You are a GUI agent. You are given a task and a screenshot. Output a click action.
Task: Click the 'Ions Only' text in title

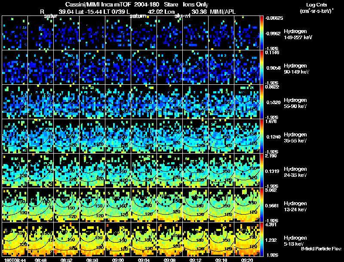(195, 4)
